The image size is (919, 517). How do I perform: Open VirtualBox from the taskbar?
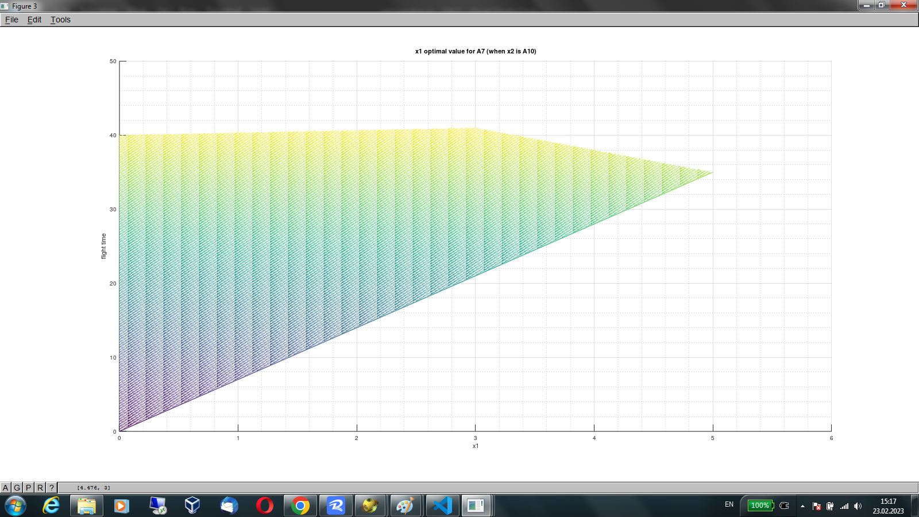pos(192,506)
